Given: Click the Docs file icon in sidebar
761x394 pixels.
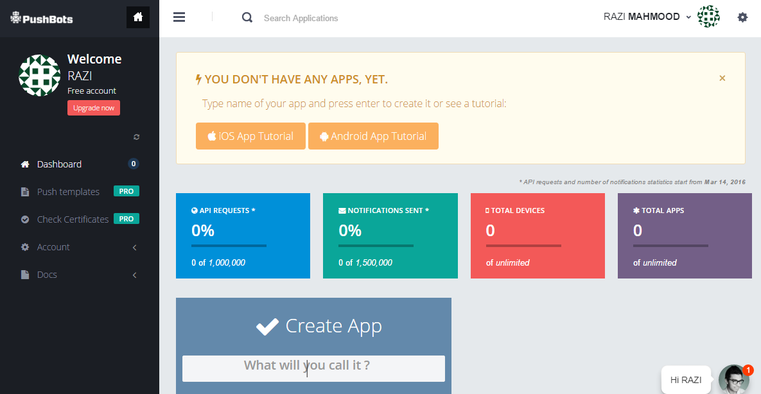Looking at the screenshot, I should pos(25,275).
